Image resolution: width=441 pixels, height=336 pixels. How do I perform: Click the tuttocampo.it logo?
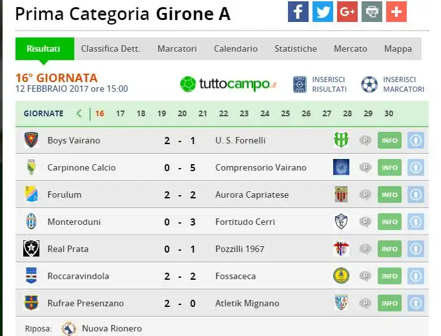pos(228,84)
